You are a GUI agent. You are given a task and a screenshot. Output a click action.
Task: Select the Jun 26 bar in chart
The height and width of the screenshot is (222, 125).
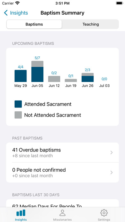pos(87,78)
